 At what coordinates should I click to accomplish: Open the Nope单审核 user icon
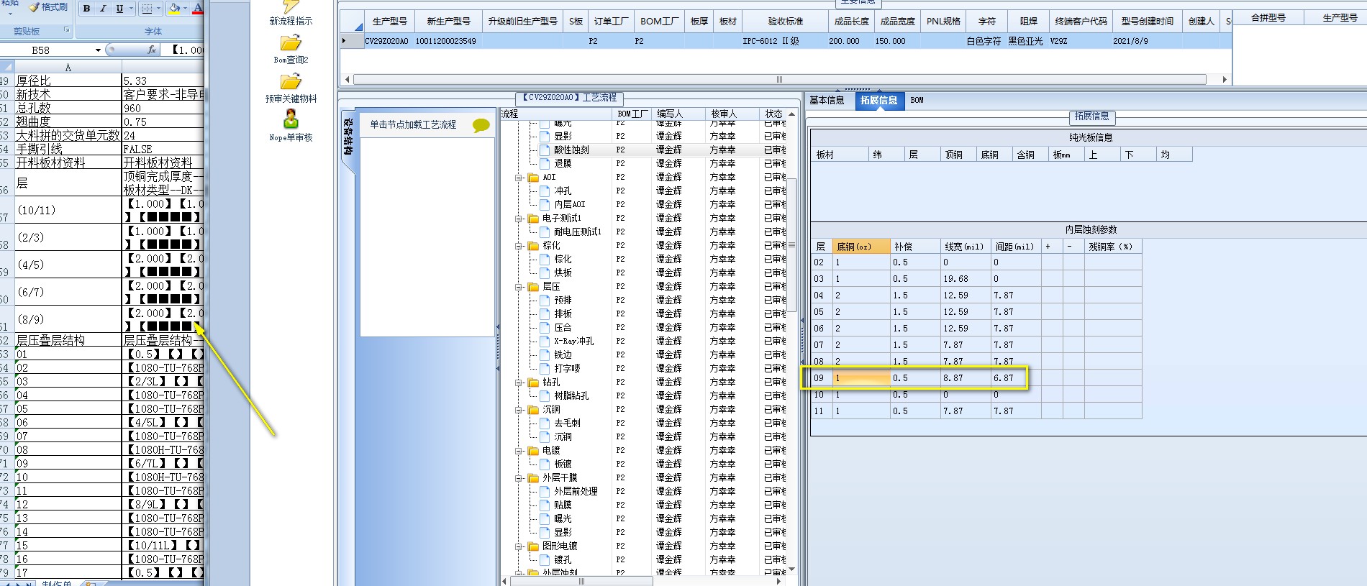pyautogui.click(x=291, y=119)
